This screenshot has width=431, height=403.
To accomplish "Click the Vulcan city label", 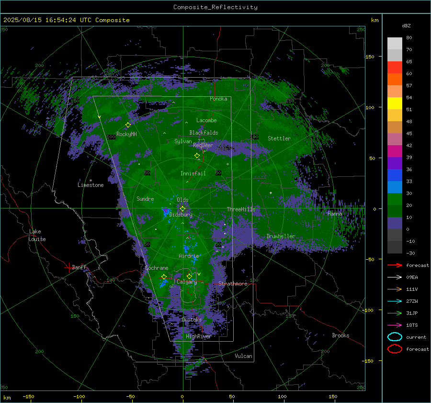I will pos(243,356).
